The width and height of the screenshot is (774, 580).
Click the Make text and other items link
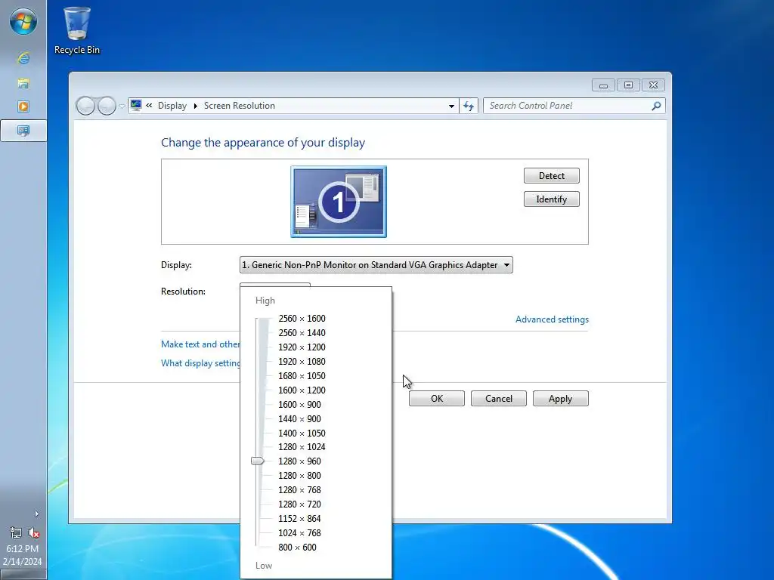point(200,344)
